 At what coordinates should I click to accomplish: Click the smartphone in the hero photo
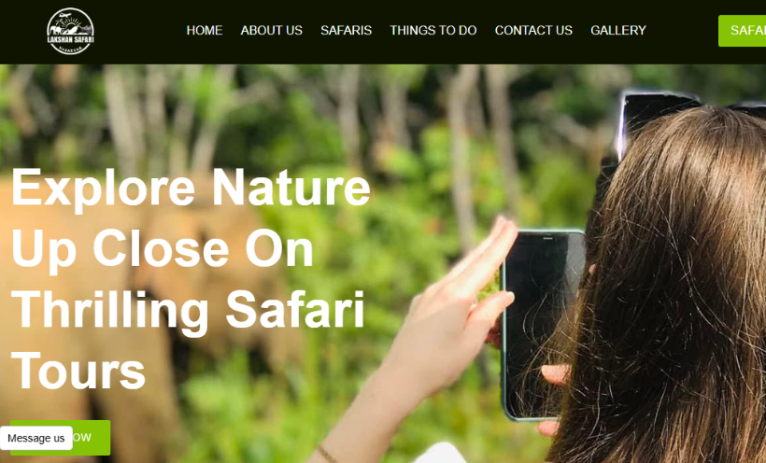click(542, 325)
